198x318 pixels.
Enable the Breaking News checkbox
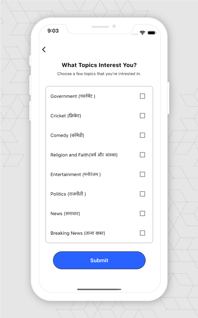point(142,233)
